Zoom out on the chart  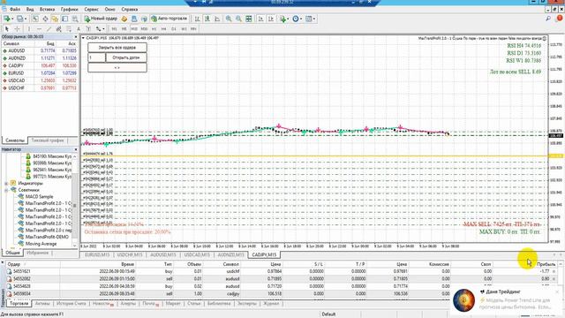coord(238,19)
